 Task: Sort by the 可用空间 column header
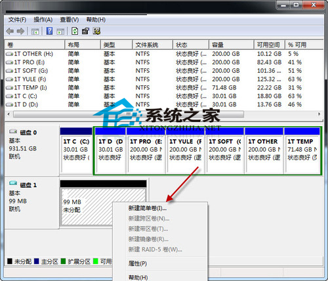(270, 45)
